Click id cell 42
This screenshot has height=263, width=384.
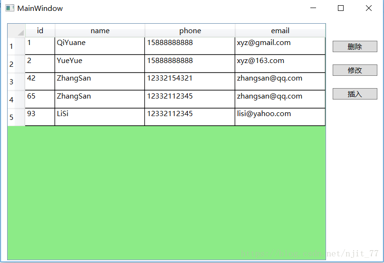coord(40,82)
